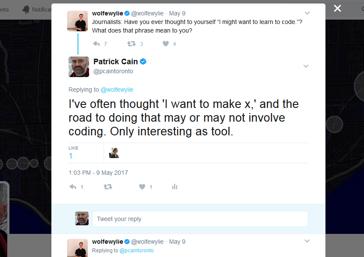Image resolution: width=364 pixels, height=257 pixels.
Task: Click Patrick Cain's profile picture
Action: (78, 66)
